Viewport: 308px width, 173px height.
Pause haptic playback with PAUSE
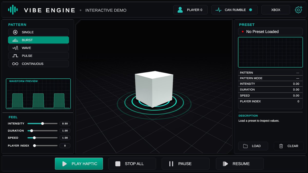coord(185,164)
